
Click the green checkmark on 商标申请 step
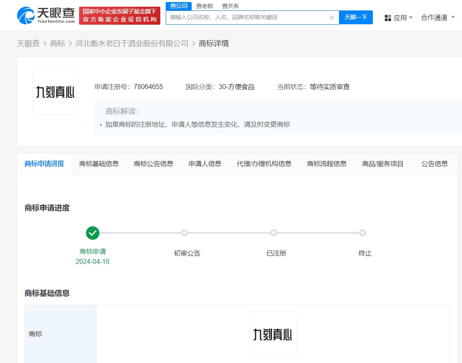coord(92,233)
